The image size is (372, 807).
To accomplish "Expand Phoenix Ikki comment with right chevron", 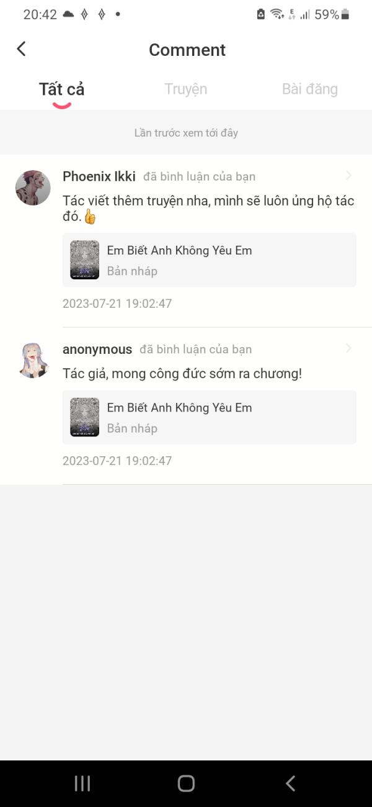I will [x=348, y=176].
